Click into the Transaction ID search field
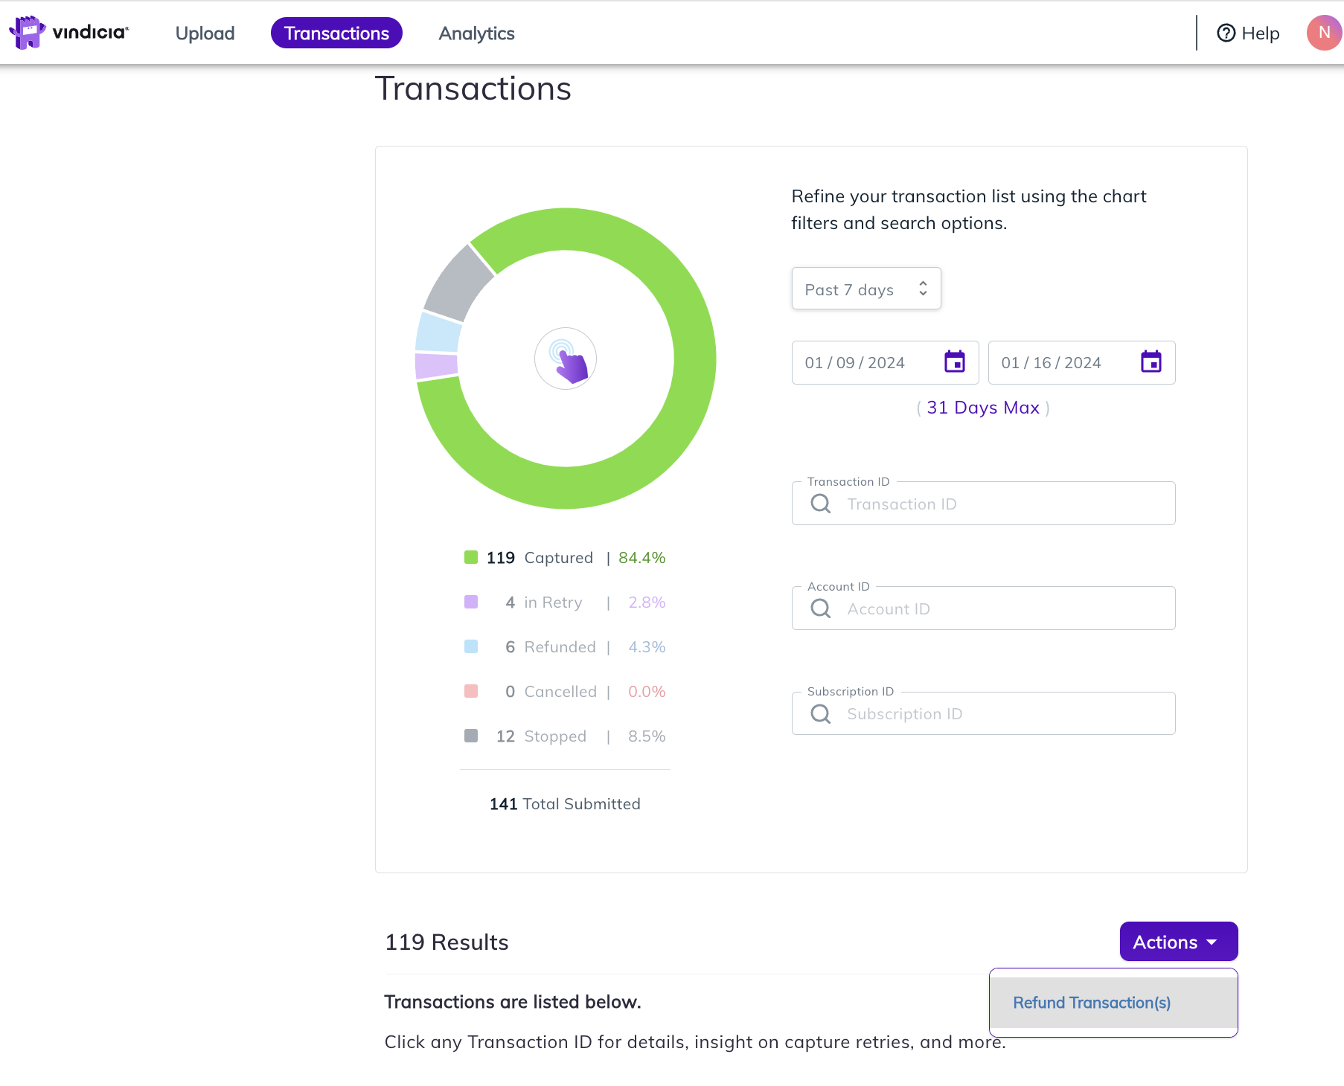Image resolution: width=1344 pixels, height=1086 pixels. (x=983, y=504)
